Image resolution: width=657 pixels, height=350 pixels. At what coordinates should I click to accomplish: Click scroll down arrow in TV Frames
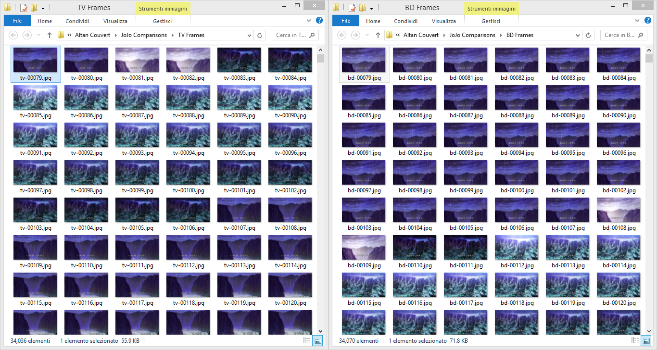point(321,331)
